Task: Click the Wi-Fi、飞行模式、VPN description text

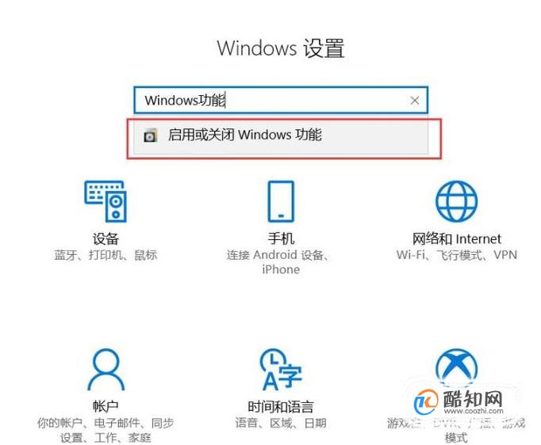Action: 456,255
